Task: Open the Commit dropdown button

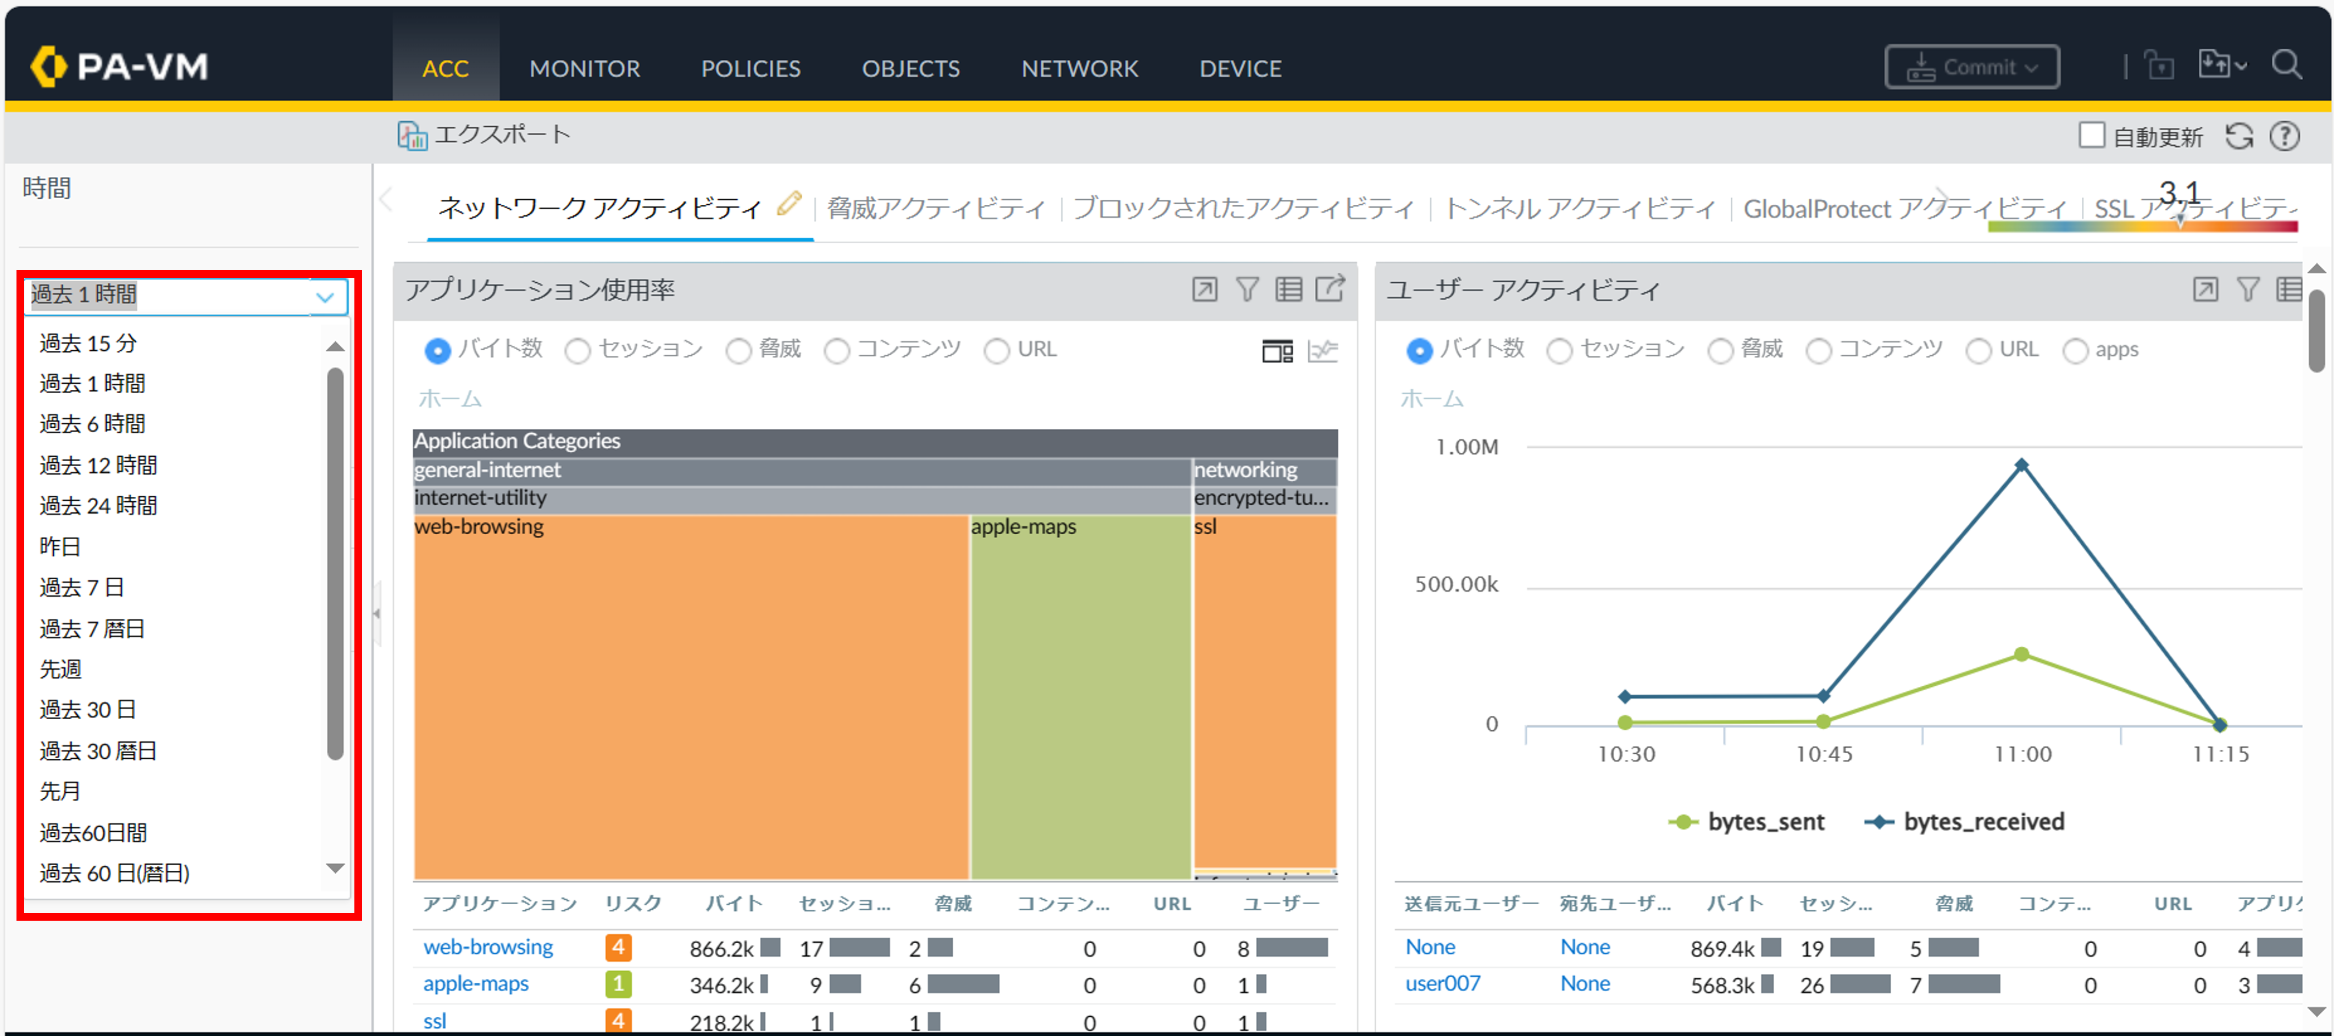Action: 1971,67
